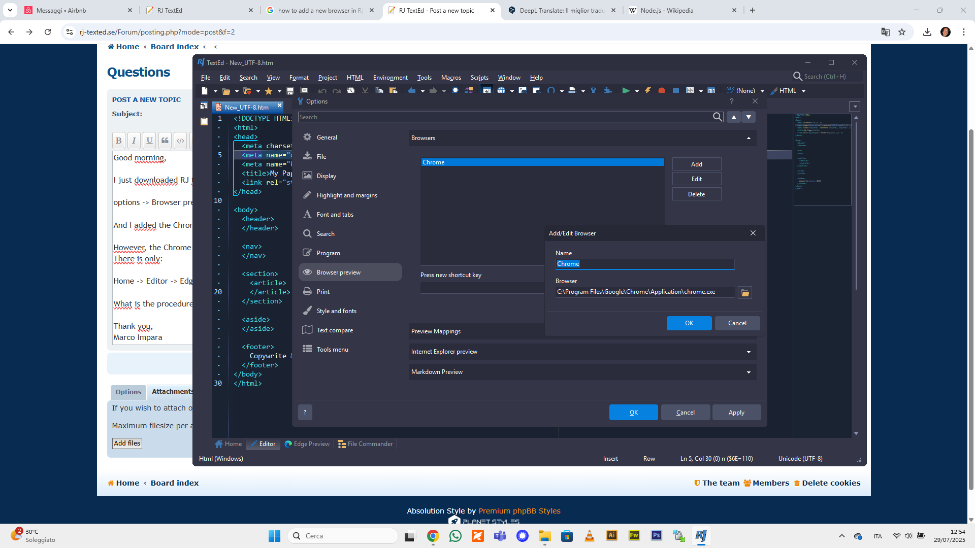
Task: Click the Paste clipboard icon in toolbar
Action: click(393, 90)
